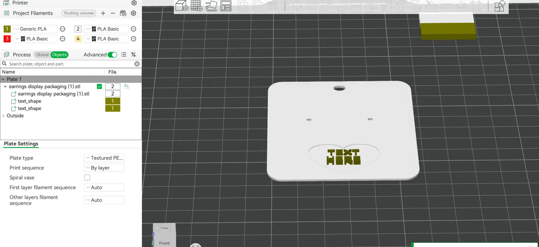Click the Name column header

[8, 72]
